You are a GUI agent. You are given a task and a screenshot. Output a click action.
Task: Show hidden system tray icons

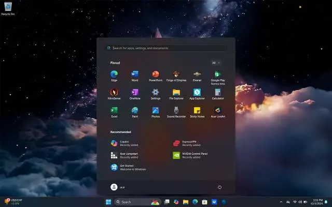click(x=281, y=202)
